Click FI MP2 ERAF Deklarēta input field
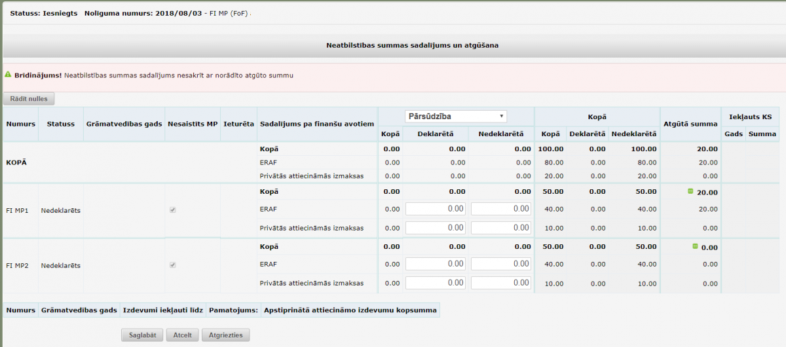This screenshot has height=347, width=786. tap(436, 264)
